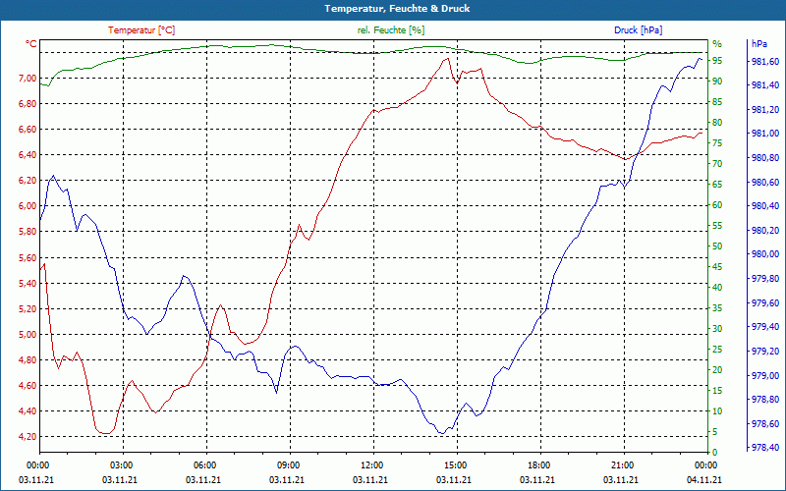Click the red °C axis unit label

point(31,44)
